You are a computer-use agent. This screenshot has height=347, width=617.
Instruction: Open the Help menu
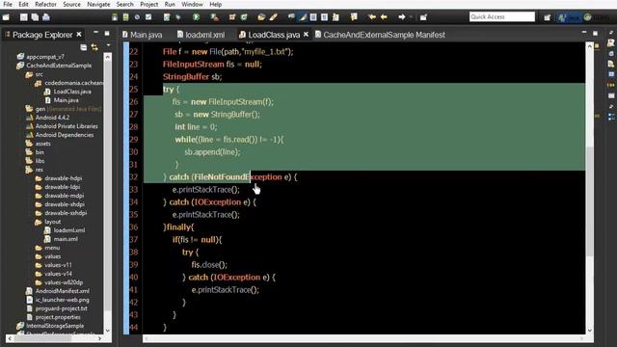(x=215, y=4)
